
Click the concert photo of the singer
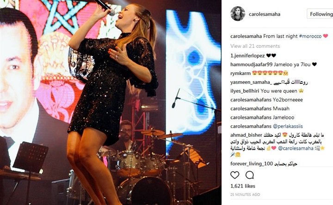coord(111,102)
